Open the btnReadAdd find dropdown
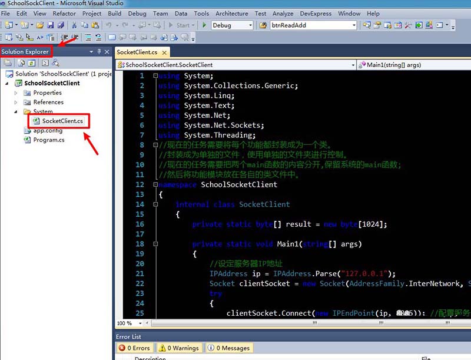This screenshot has width=471, height=360. coord(353,25)
